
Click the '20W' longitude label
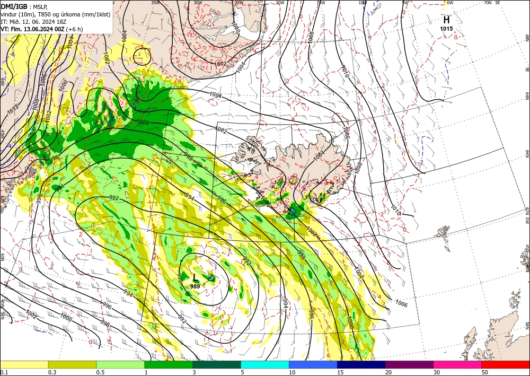(x=280, y=3)
